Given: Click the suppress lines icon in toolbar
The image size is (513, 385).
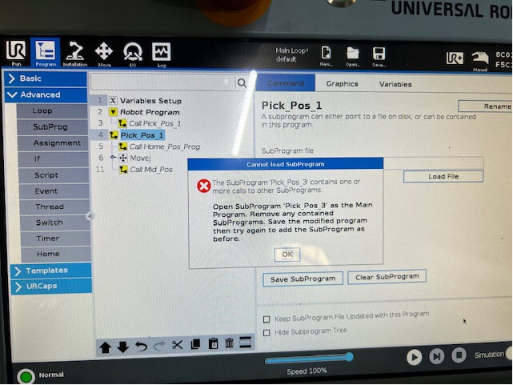Looking at the screenshot, I should 246,342.
